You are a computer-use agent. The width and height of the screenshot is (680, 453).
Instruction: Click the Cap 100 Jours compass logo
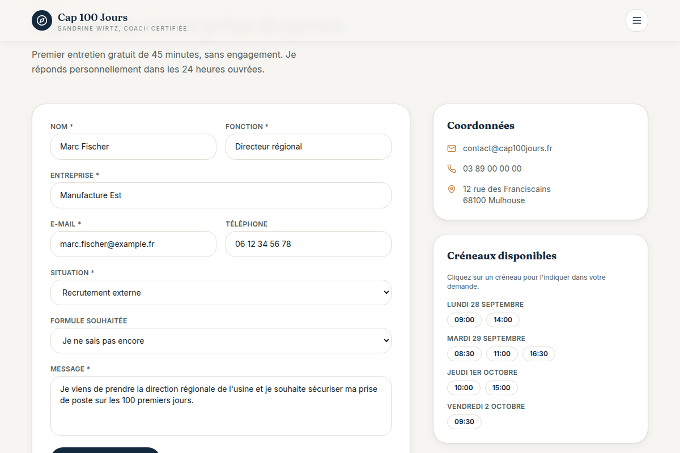pyautogui.click(x=42, y=20)
